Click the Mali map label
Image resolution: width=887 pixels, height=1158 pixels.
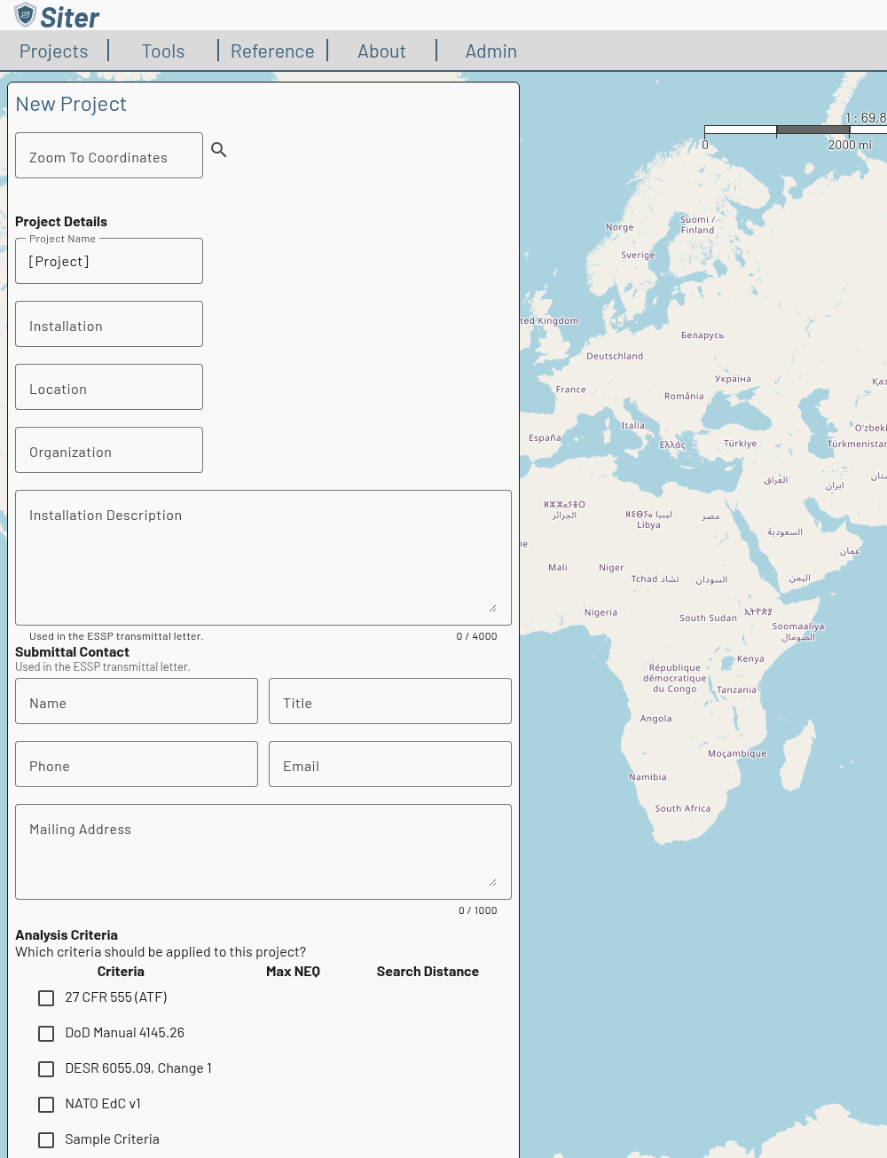[x=558, y=567]
